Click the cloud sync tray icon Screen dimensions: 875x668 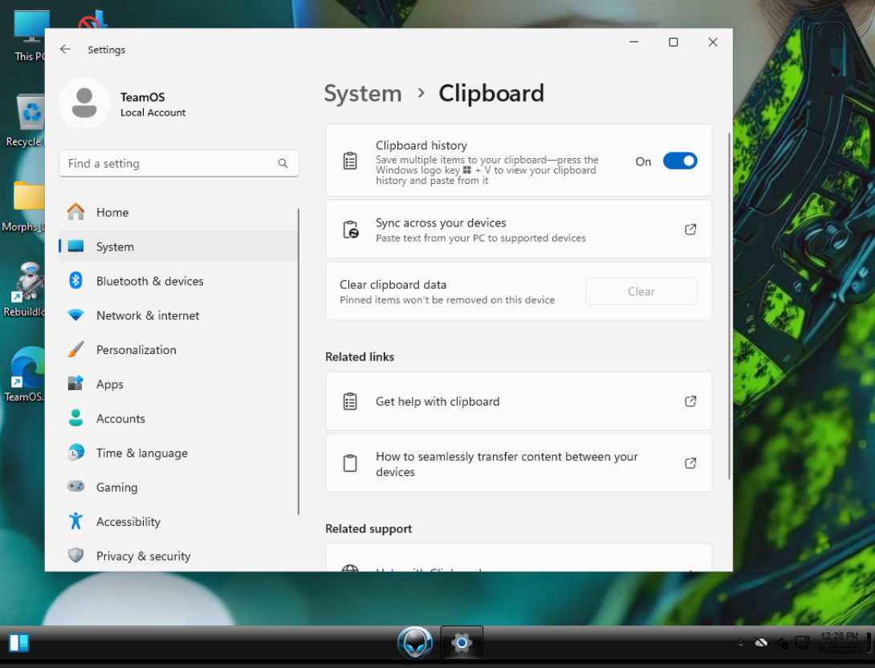coord(761,643)
